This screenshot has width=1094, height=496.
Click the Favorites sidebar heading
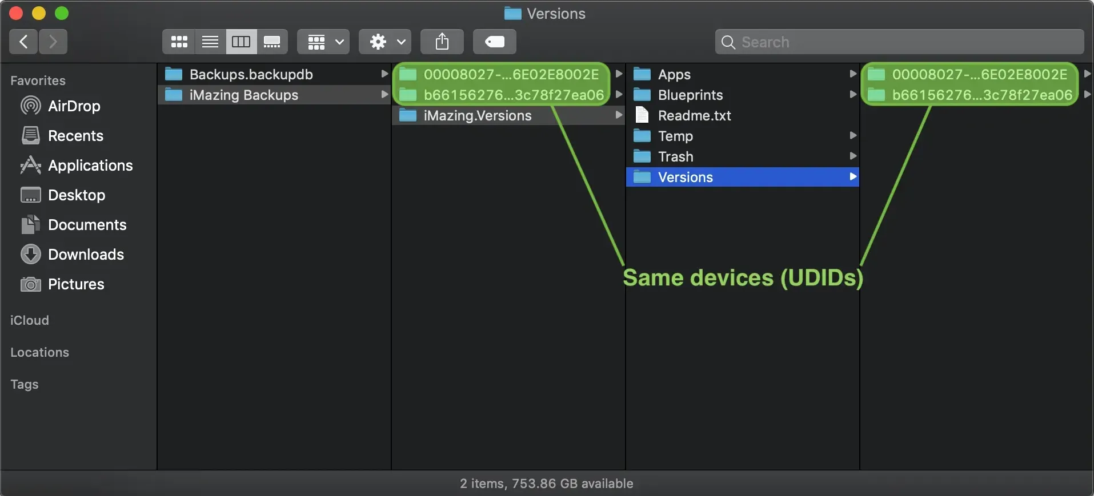click(38, 80)
